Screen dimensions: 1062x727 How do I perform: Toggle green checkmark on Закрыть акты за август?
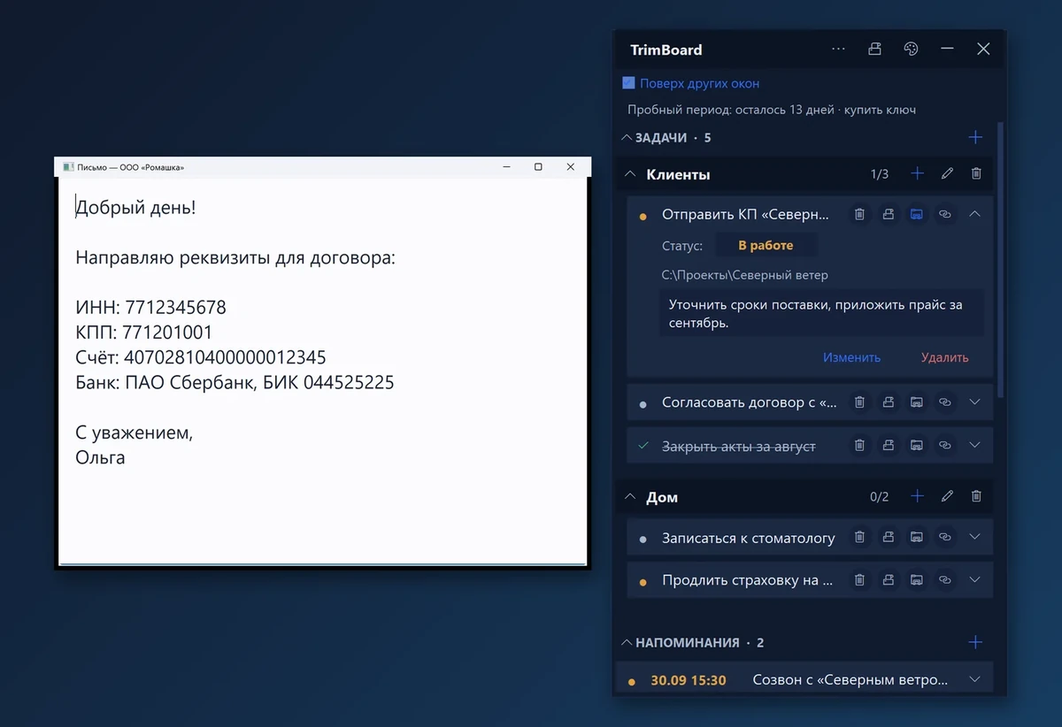(643, 446)
